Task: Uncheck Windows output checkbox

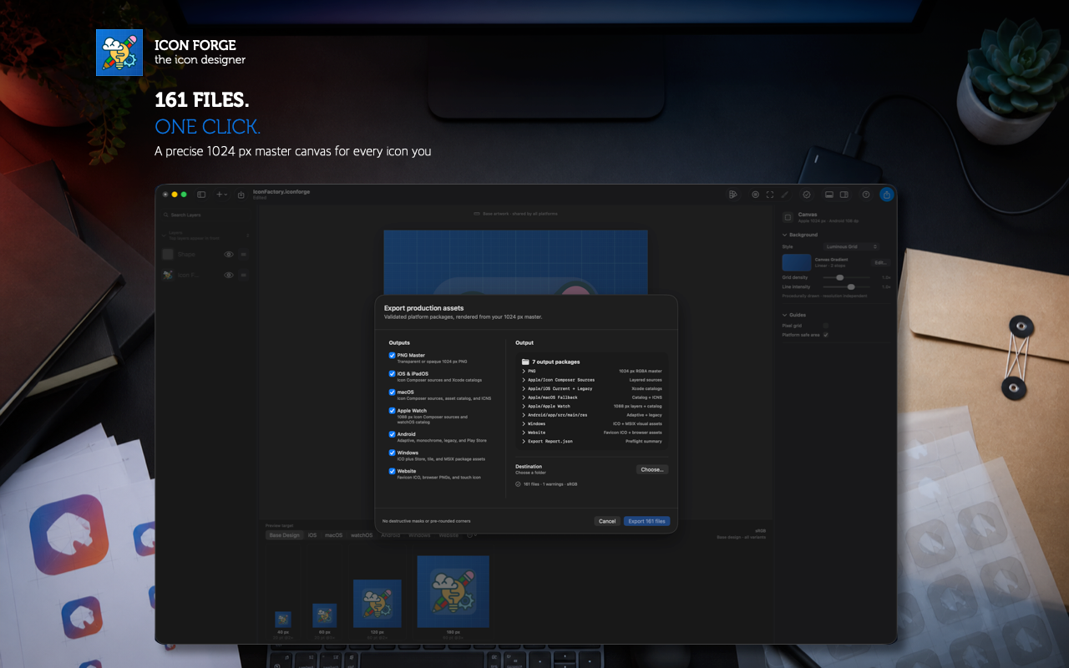Action: (392, 453)
